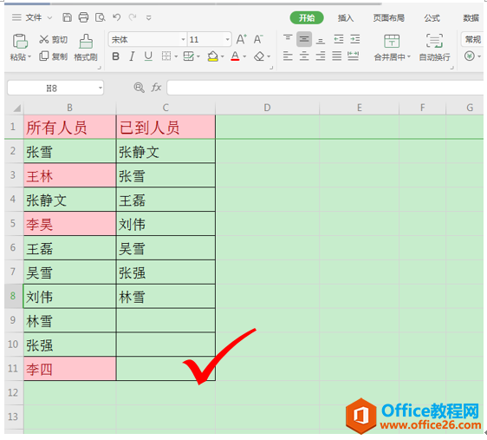This screenshot has height=440, width=487.
Task: Open number format 常规 dropdown
Action: (x=472, y=40)
